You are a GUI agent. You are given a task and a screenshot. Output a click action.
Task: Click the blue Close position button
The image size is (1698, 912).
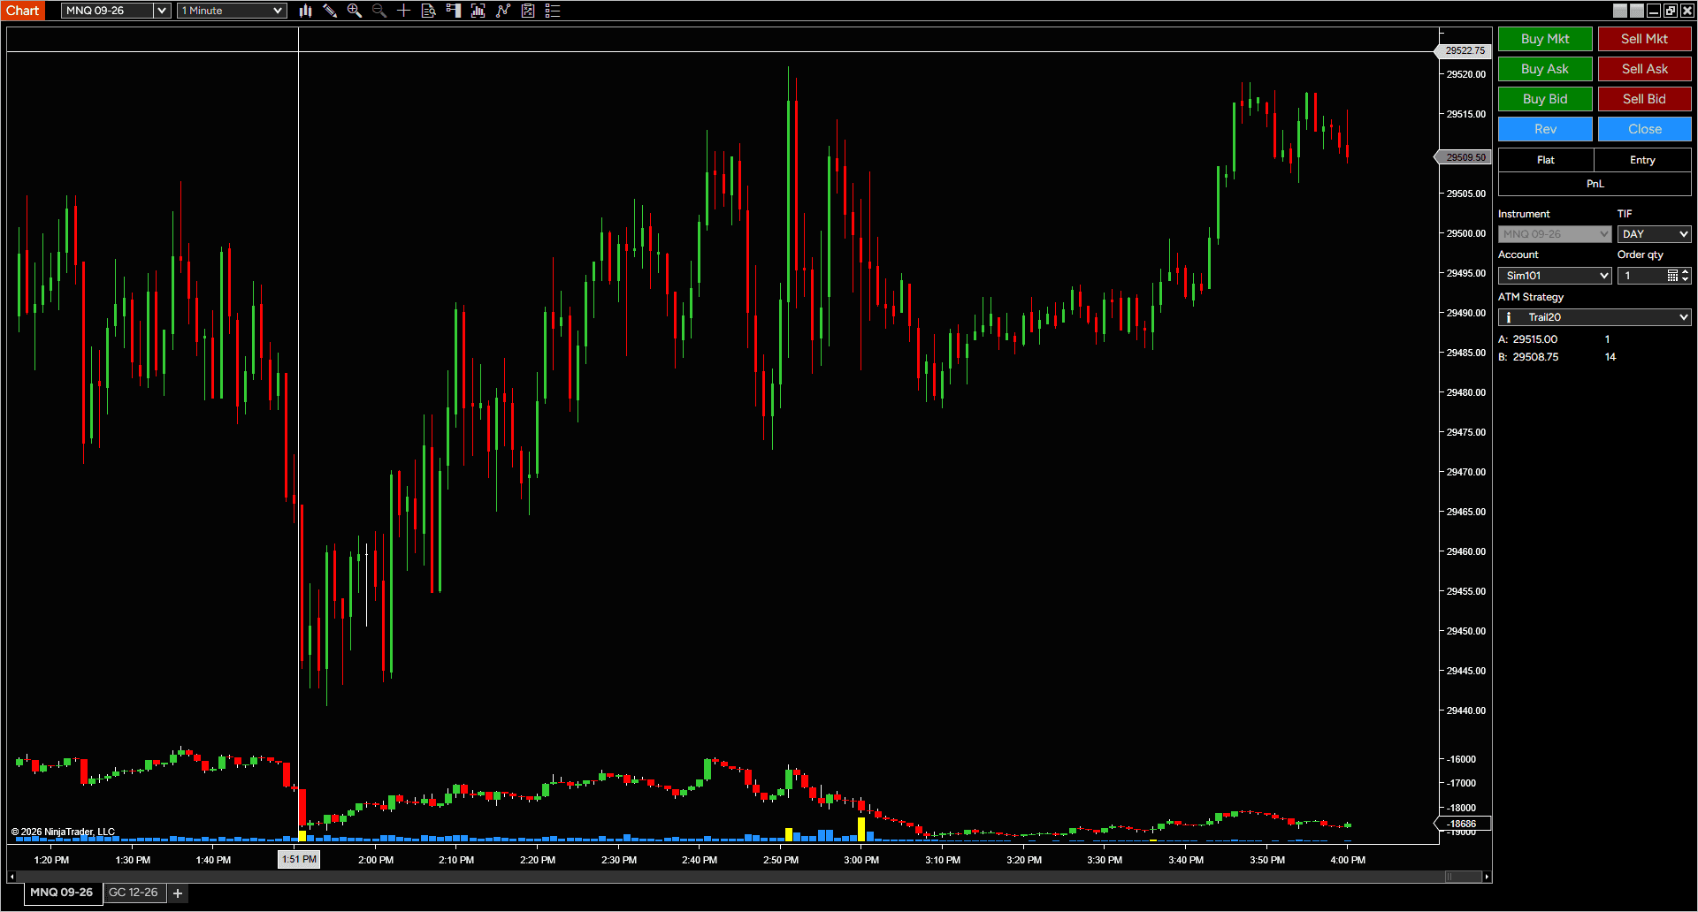coord(1644,129)
